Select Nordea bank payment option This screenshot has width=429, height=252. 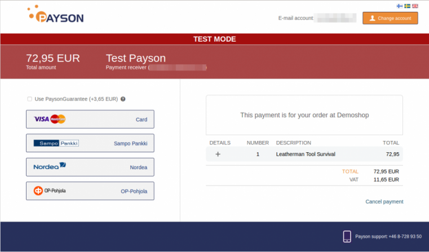[x=90, y=167]
